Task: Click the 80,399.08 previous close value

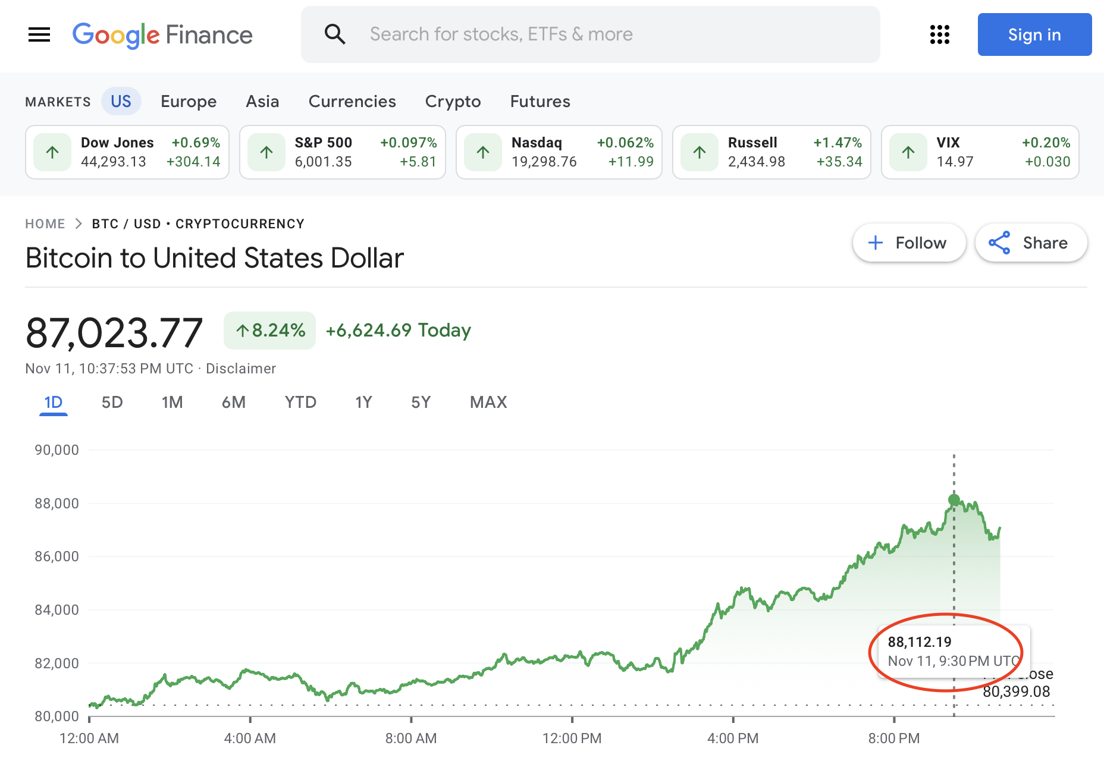Action: (1017, 691)
